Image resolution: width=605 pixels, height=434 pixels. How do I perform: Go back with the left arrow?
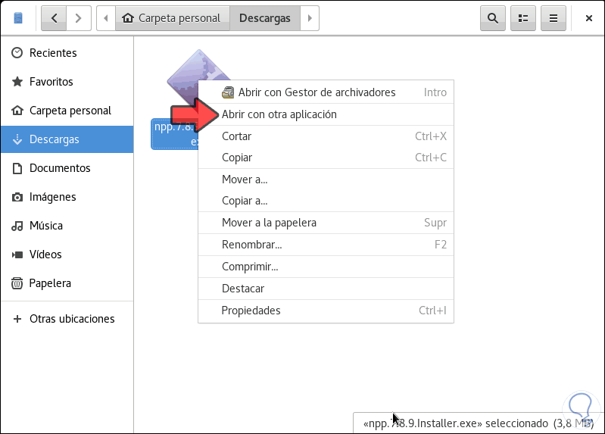[54, 17]
